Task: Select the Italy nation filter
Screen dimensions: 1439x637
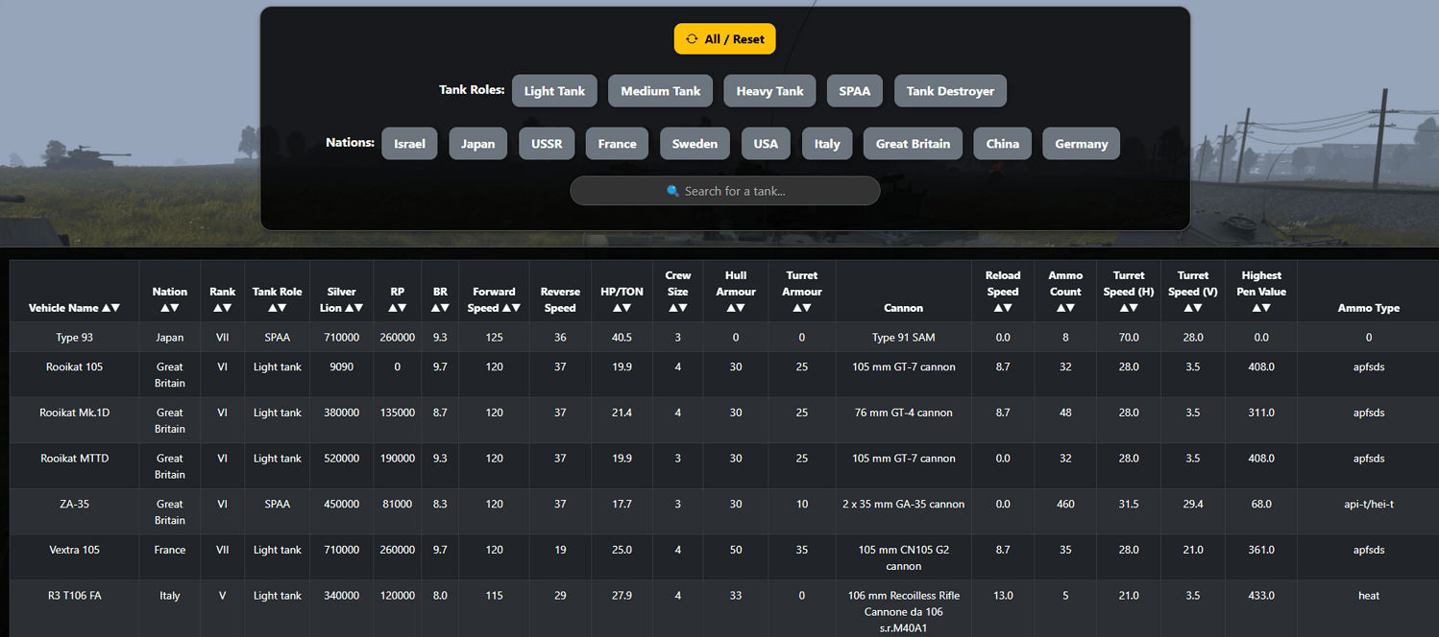Action: point(827,144)
